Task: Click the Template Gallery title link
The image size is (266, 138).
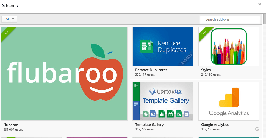Action: pyautogui.click(x=149, y=125)
